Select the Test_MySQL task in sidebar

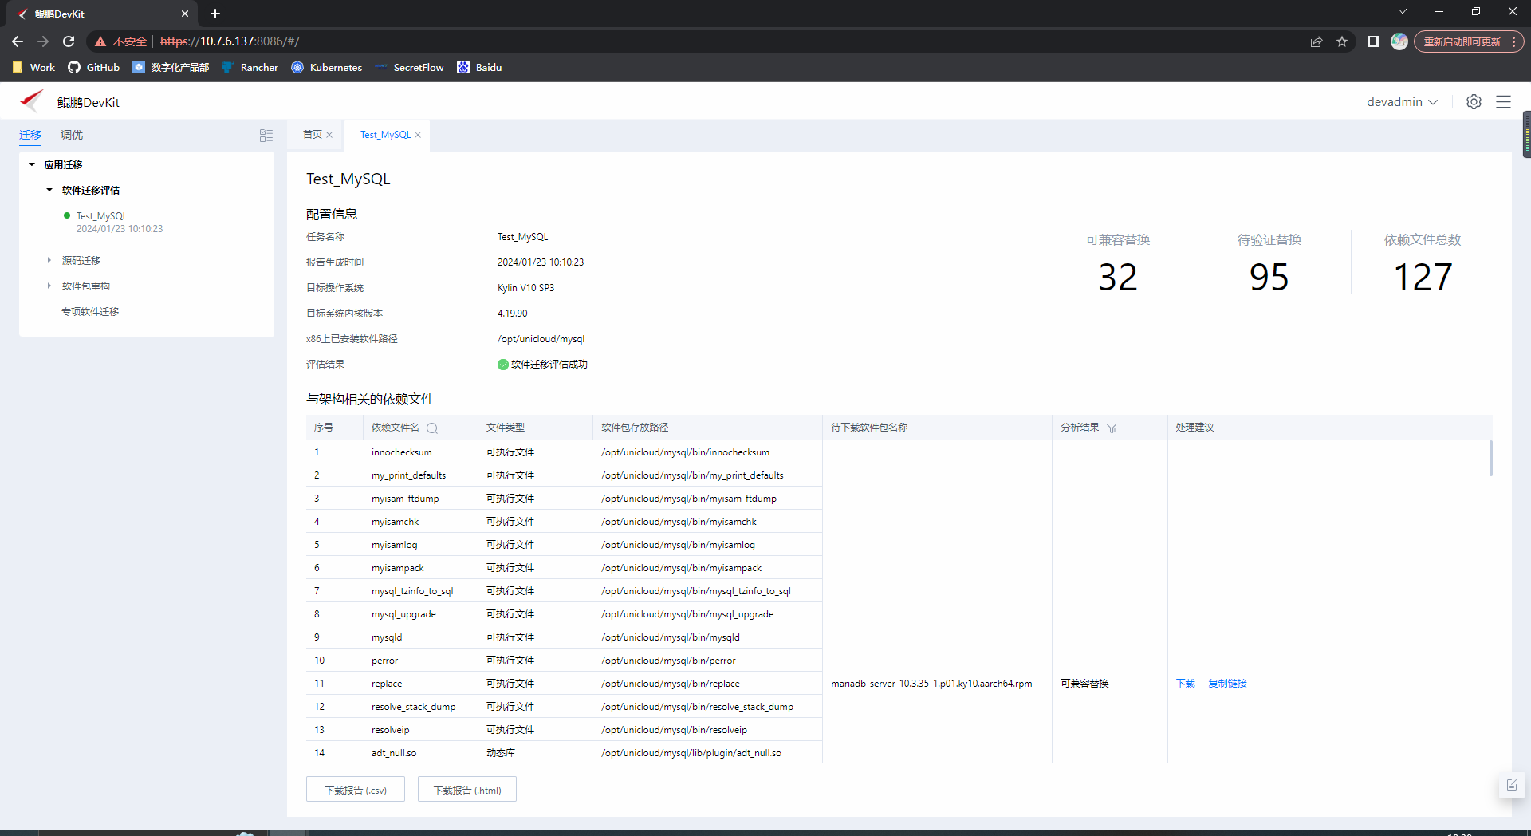point(101,216)
